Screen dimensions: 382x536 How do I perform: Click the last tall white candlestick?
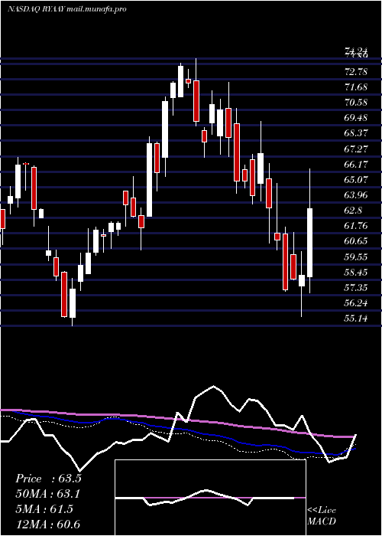[x=309, y=243]
